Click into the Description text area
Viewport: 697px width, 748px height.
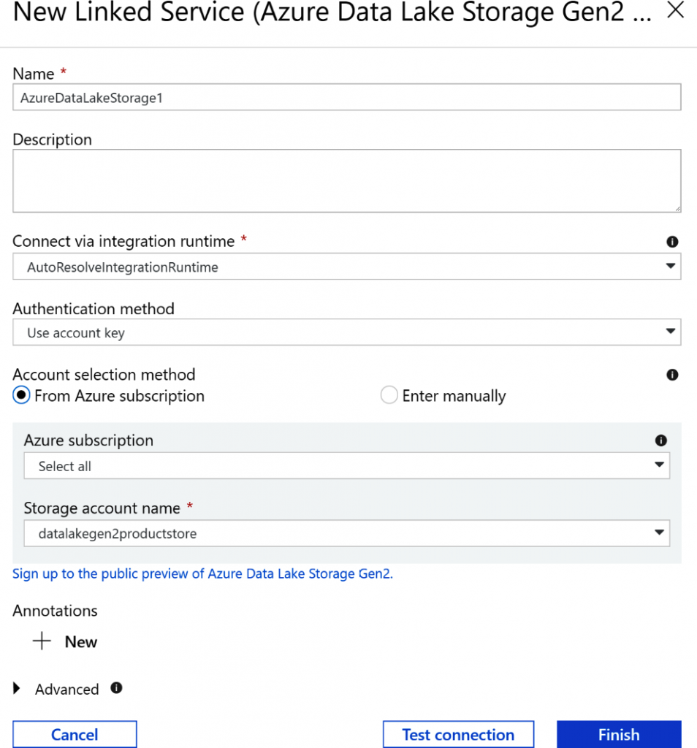347,181
